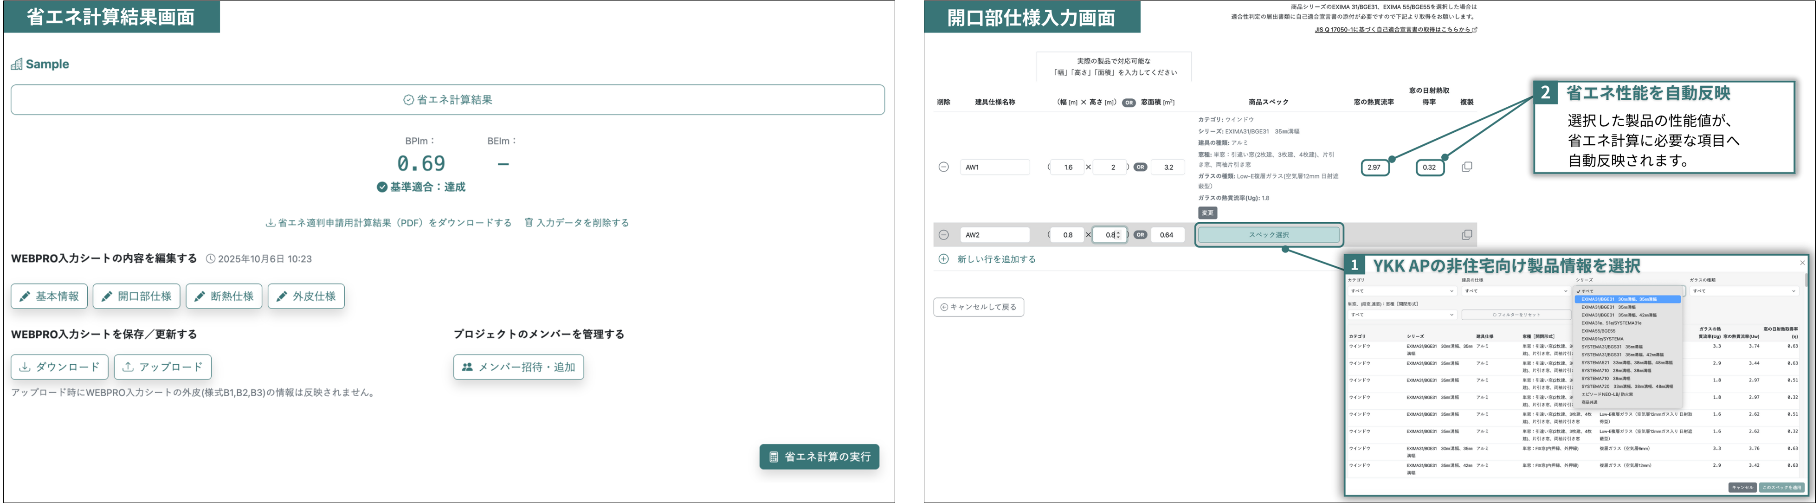Open the 開口部仕様 edit button
Image resolution: width=1819 pixels, height=503 pixels.
coord(136,297)
